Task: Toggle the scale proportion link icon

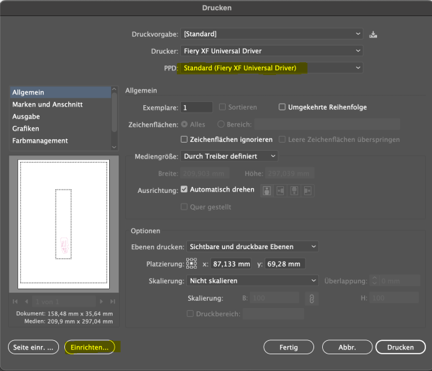Action: pos(311,299)
